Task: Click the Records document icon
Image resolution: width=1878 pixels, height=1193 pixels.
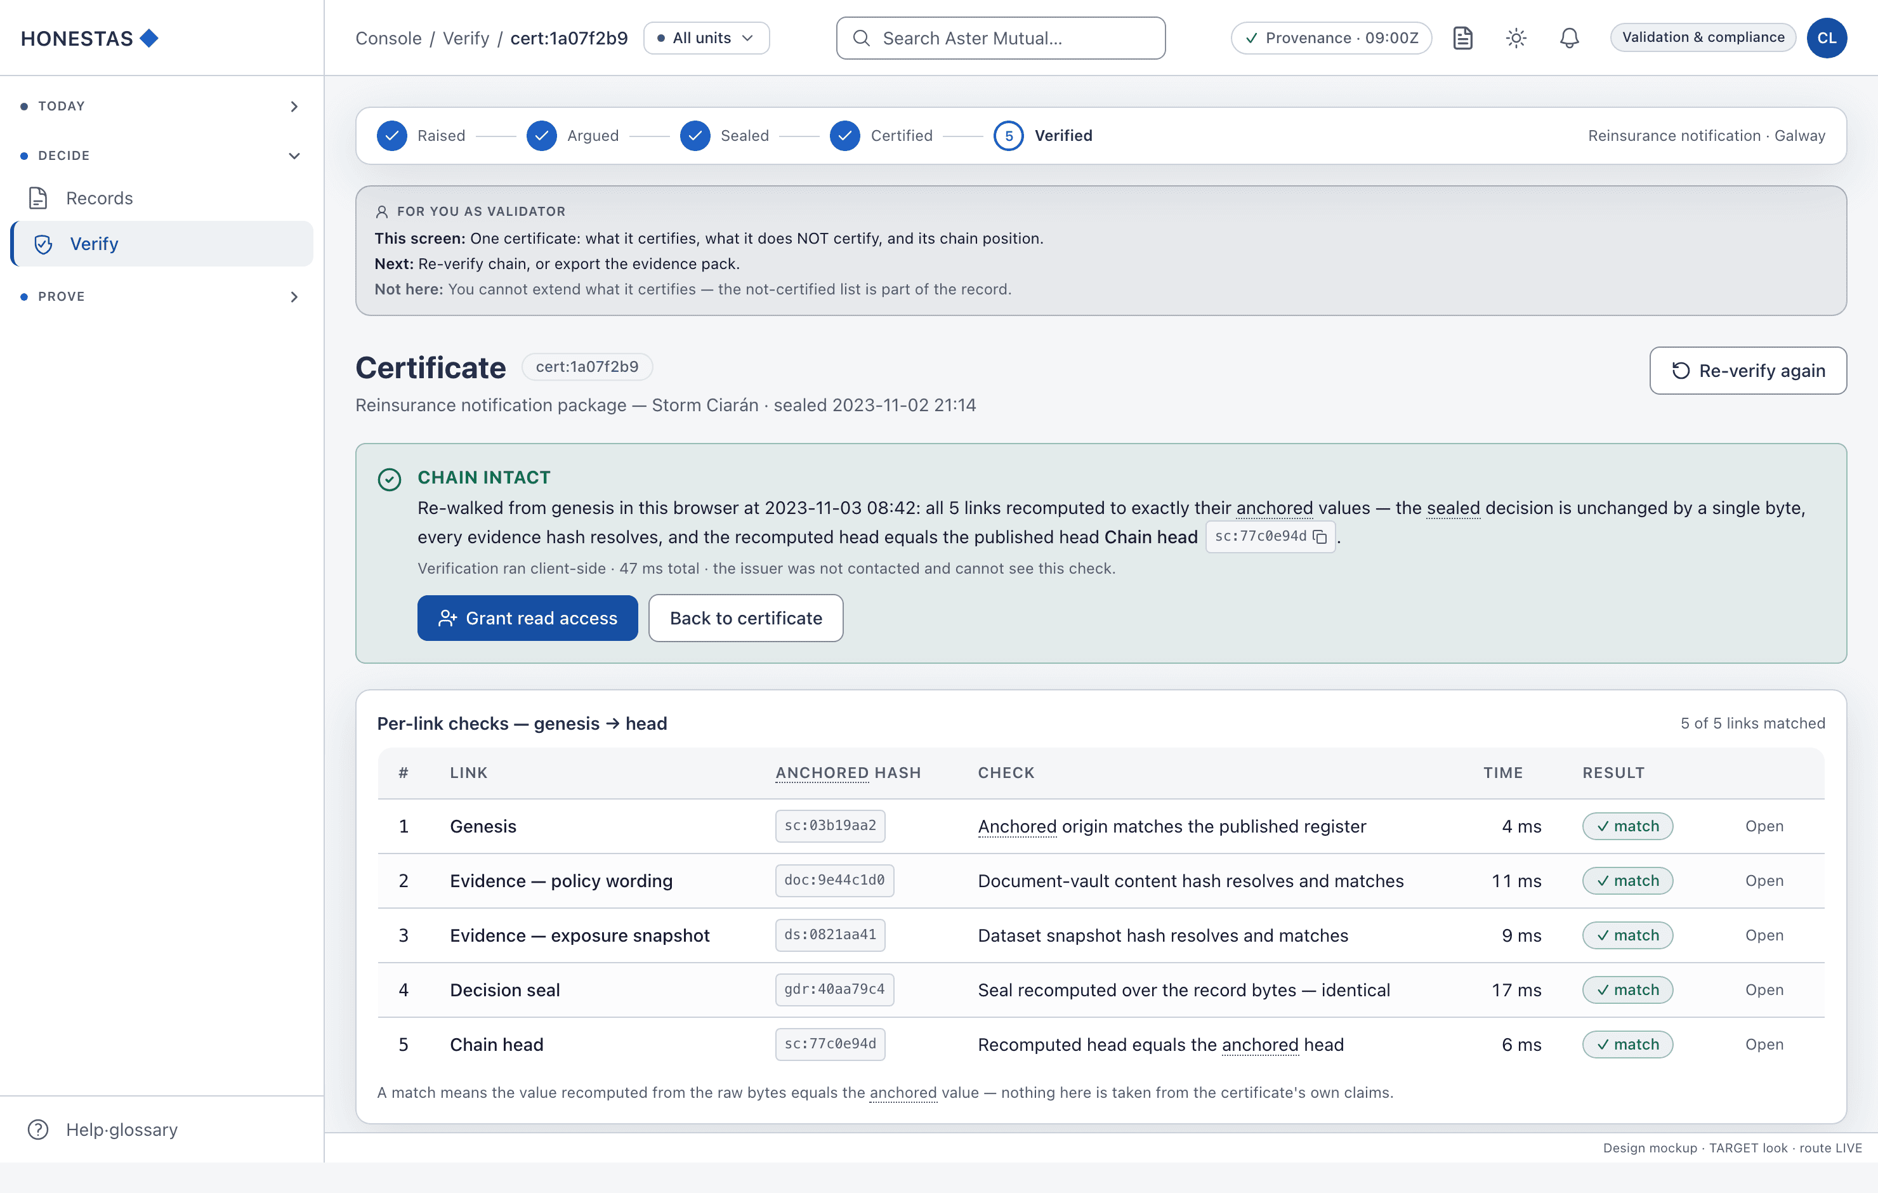Action: pos(38,197)
